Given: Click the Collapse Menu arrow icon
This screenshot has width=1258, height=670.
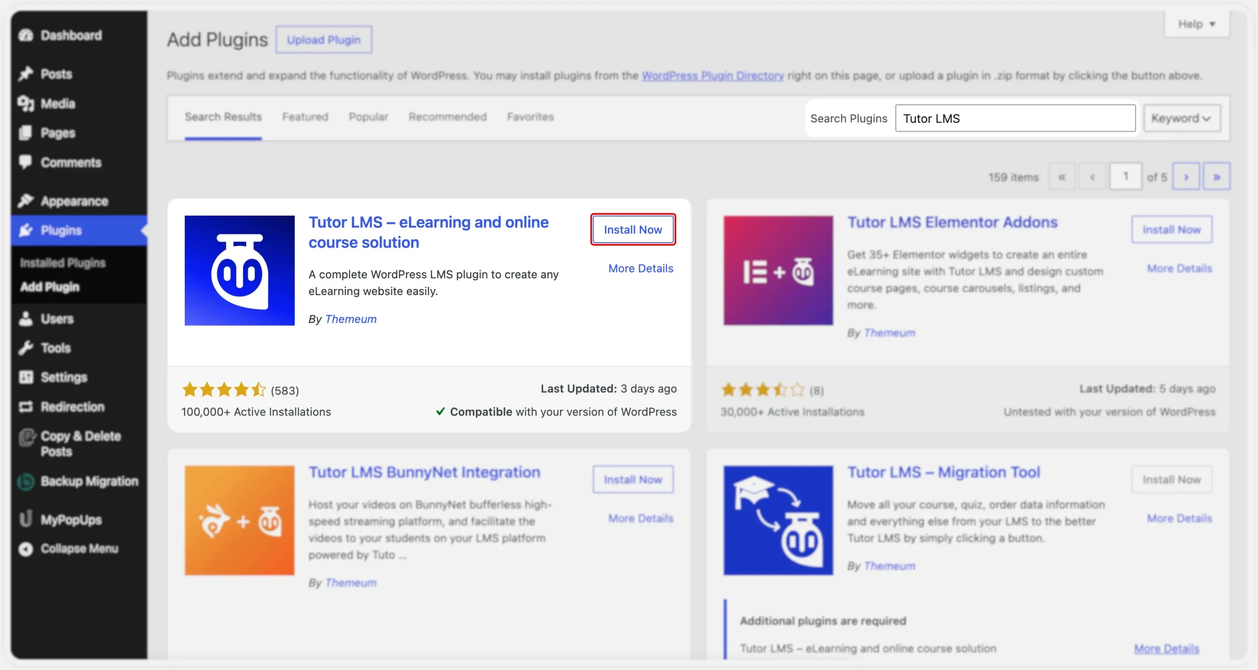Looking at the screenshot, I should click(26, 549).
